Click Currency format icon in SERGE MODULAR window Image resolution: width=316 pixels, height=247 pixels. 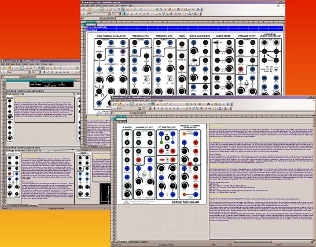pyautogui.click(x=186, y=108)
